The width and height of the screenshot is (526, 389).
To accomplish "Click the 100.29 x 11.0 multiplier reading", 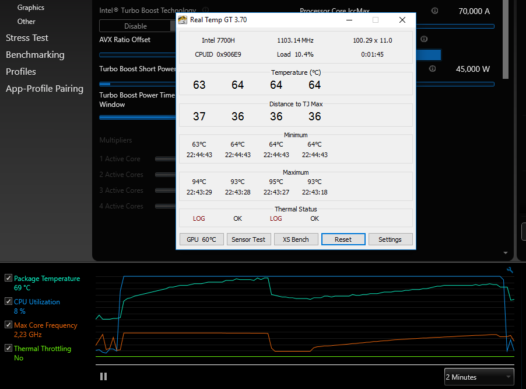I will pos(373,40).
